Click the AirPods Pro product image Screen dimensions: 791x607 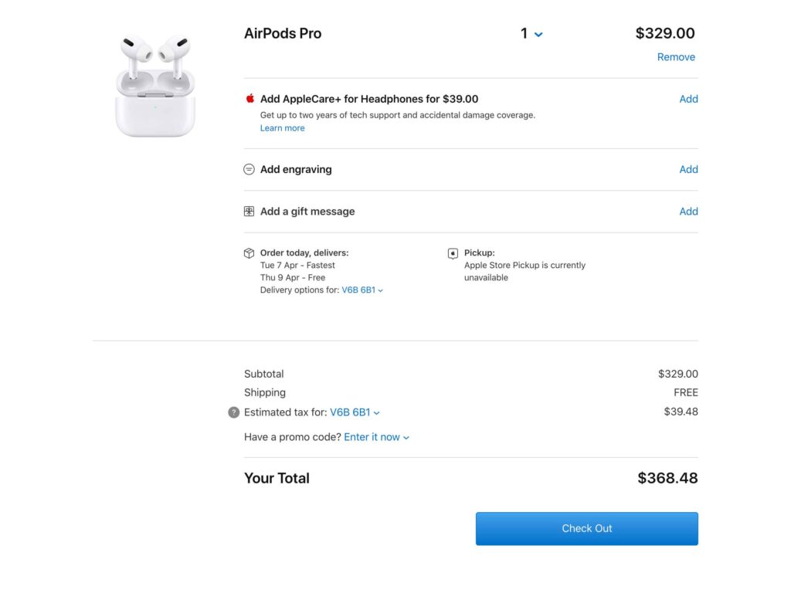pos(155,85)
